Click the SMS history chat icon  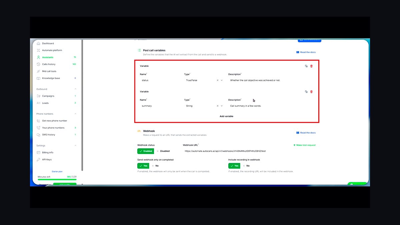tap(38, 135)
